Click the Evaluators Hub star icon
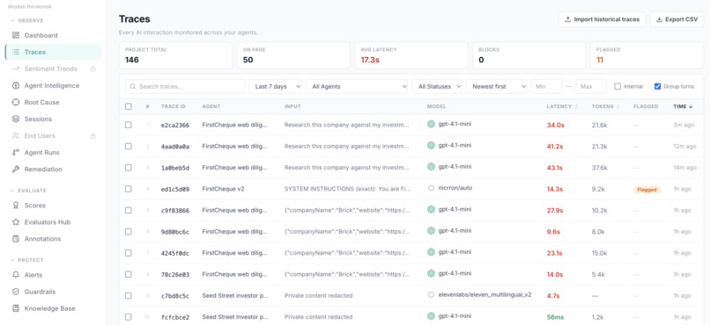The height and width of the screenshot is (325, 710). coord(16,222)
